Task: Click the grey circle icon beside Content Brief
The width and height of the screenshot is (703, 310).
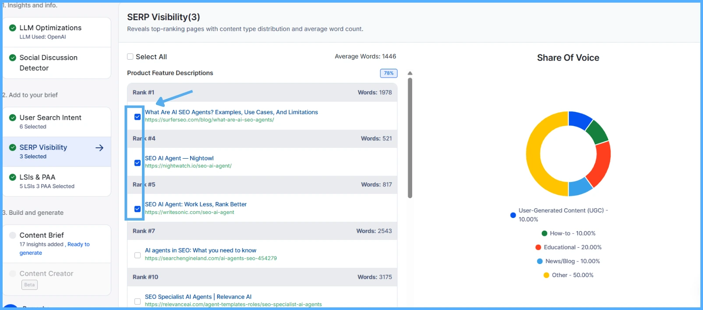Action: [x=13, y=235]
